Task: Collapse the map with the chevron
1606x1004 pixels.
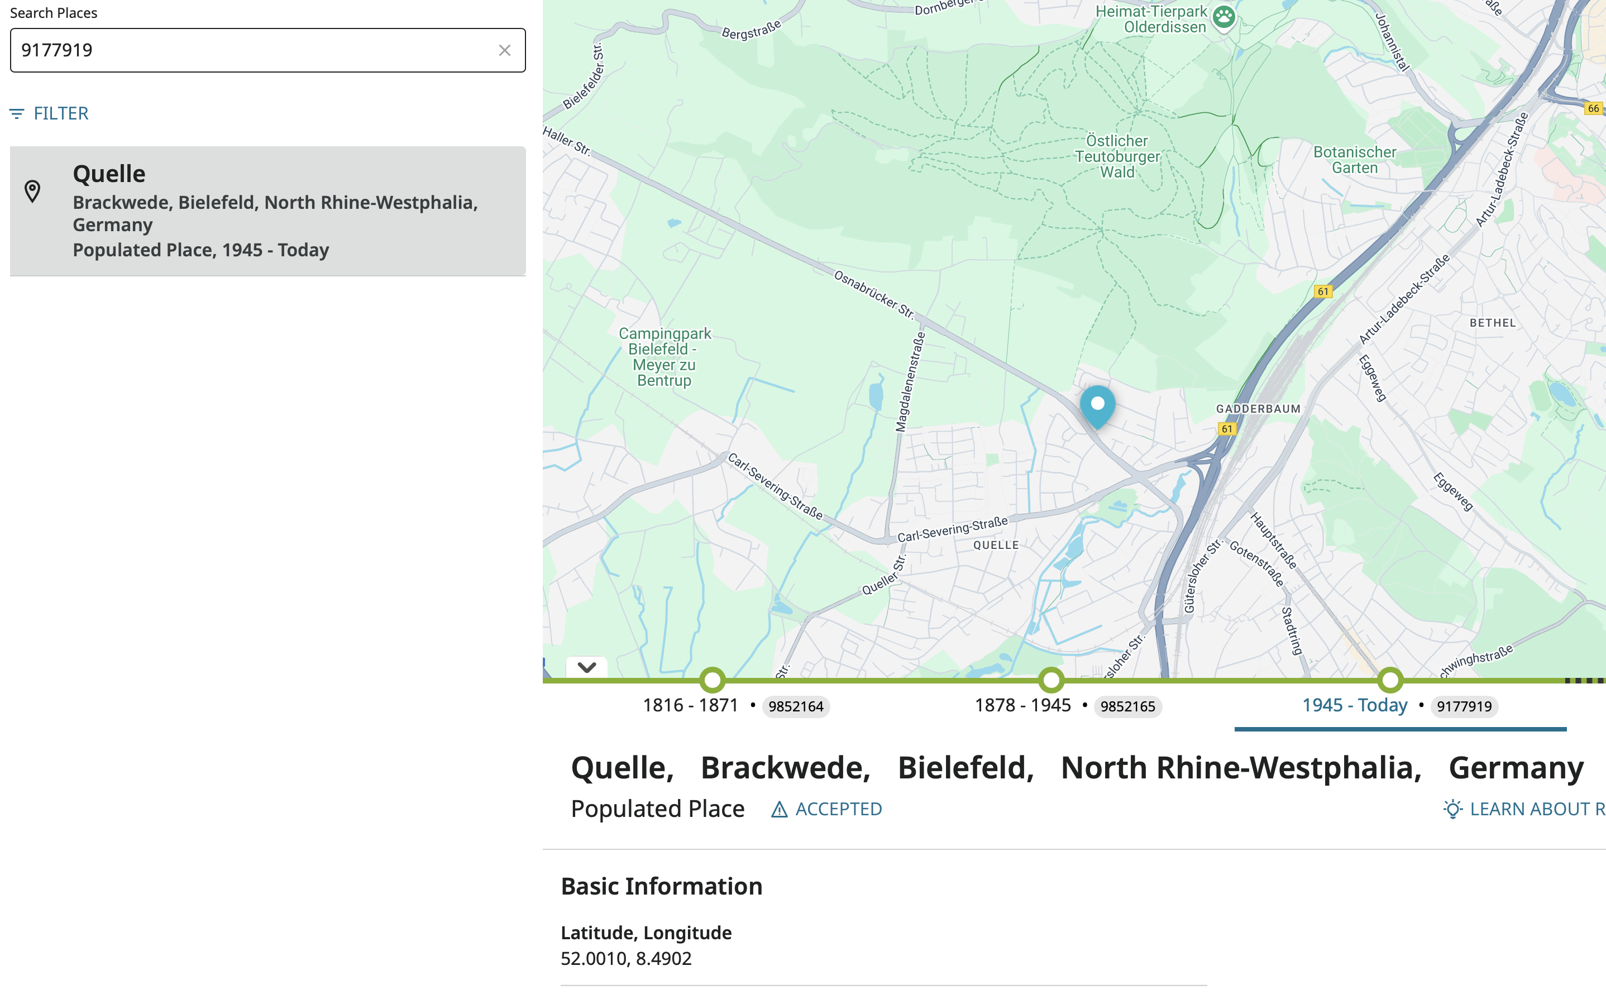Action: tap(586, 667)
